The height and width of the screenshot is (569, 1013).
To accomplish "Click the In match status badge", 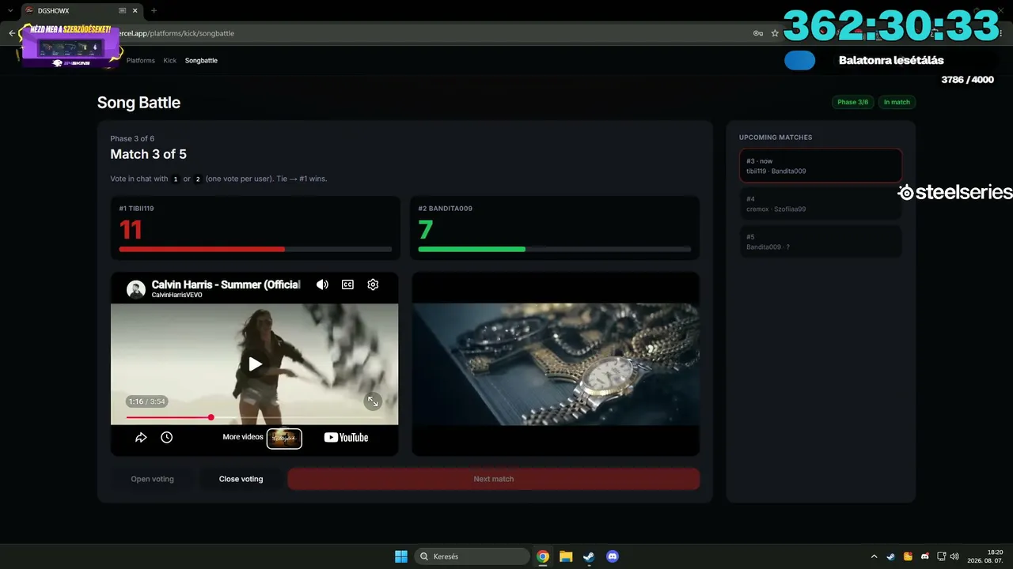I will (897, 102).
